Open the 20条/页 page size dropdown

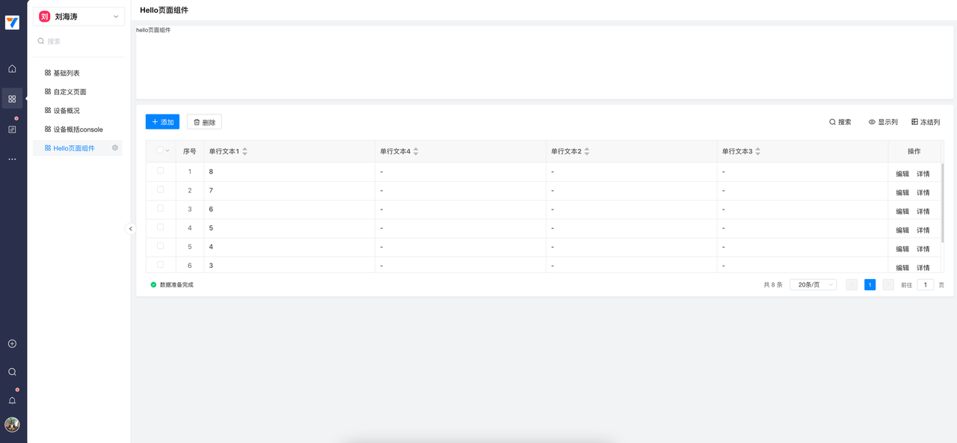click(x=813, y=285)
